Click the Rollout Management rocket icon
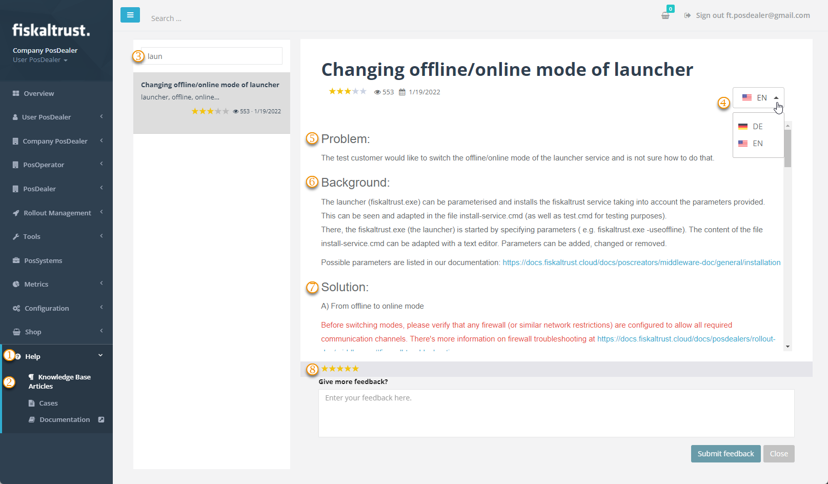 pyautogui.click(x=16, y=213)
